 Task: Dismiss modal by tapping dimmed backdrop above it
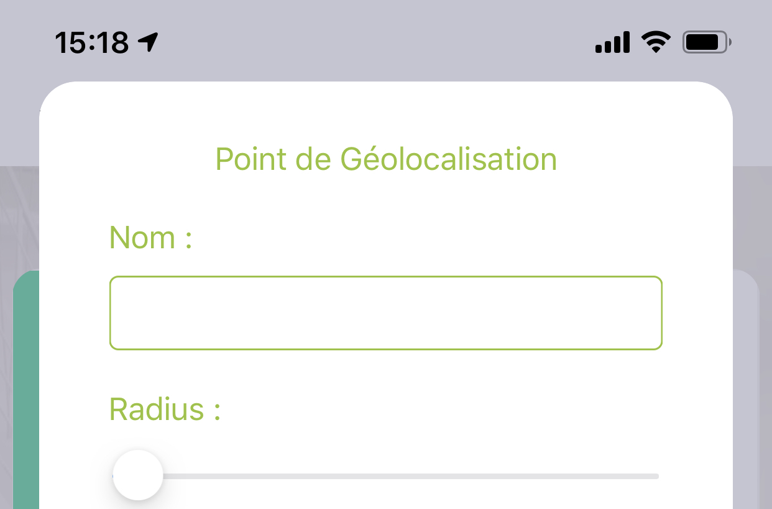tap(386, 68)
